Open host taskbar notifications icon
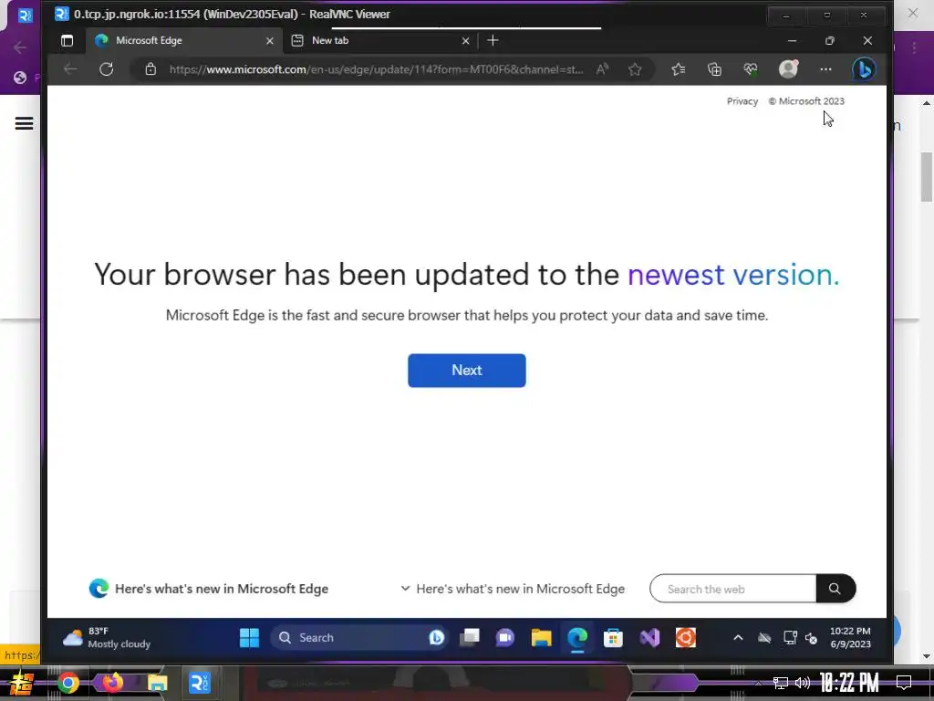934x701 pixels. (904, 683)
